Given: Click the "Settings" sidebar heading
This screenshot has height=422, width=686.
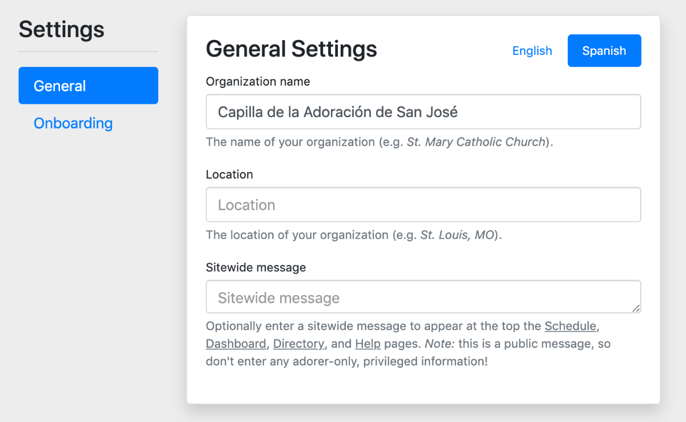Looking at the screenshot, I should coord(62,29).
